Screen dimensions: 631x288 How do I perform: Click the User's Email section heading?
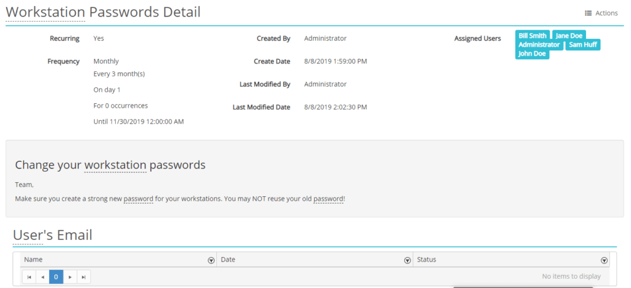[52, 234]
